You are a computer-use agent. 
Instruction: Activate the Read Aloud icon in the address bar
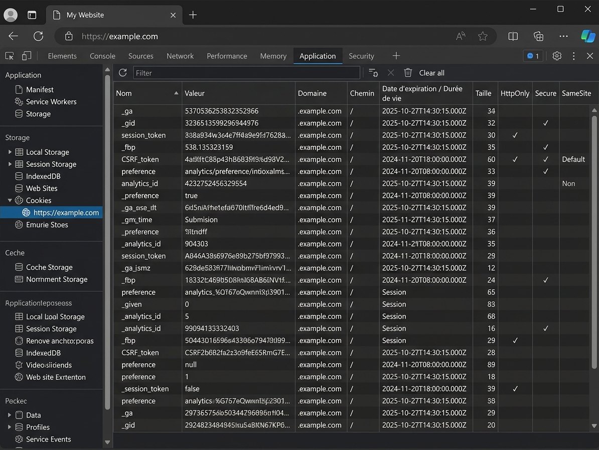click(461, 36)
